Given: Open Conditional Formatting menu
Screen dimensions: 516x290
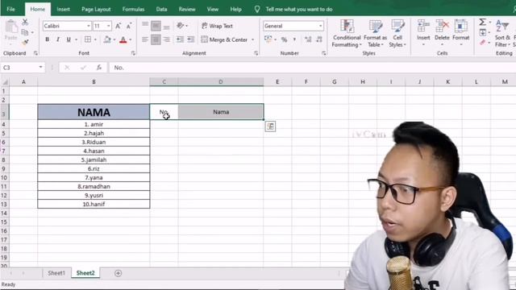Looking at the screenshot, I should click(347, 33).
